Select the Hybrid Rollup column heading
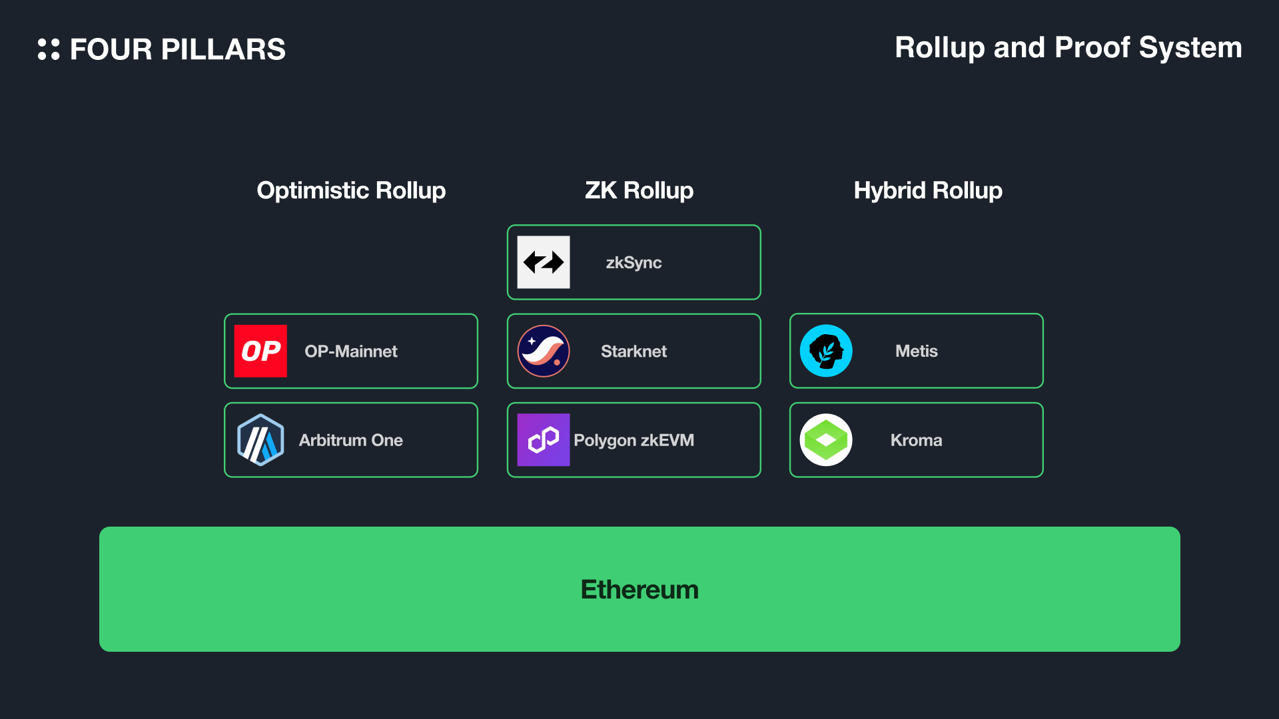This screenshot has height=719, width=1279. coord(928,190)
